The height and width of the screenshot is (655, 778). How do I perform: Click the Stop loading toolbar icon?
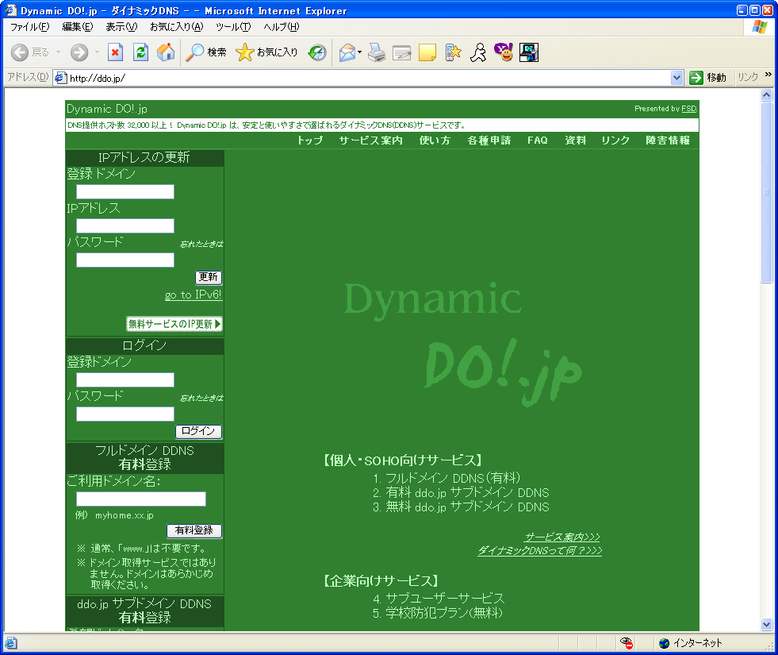116,53
